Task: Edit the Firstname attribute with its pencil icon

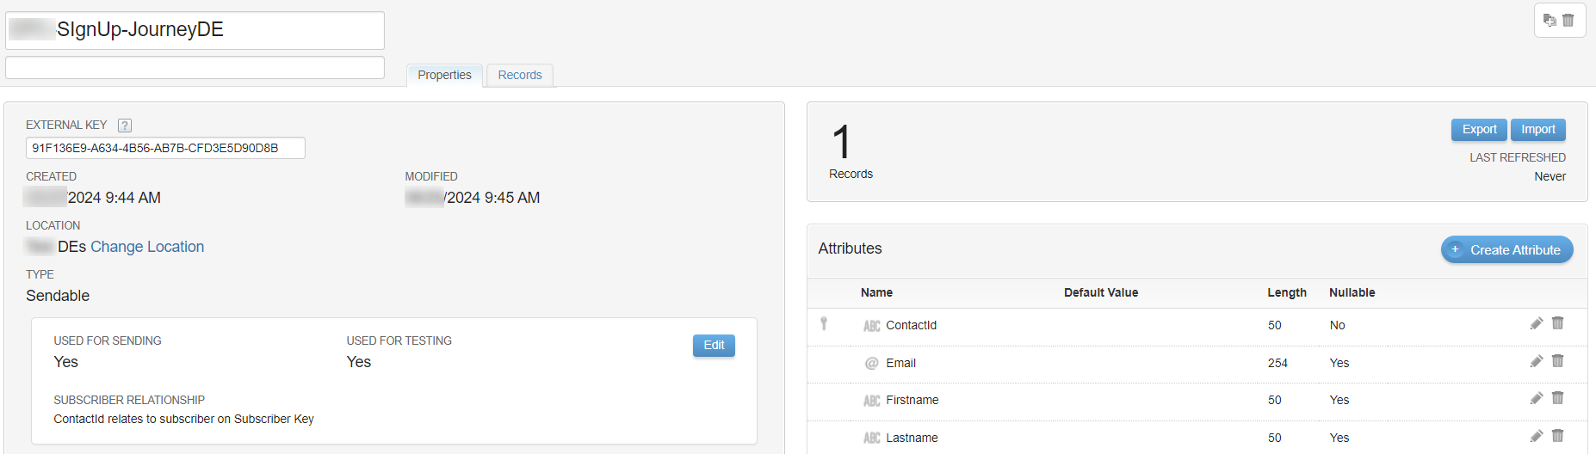Action: tap(1537, 398)
